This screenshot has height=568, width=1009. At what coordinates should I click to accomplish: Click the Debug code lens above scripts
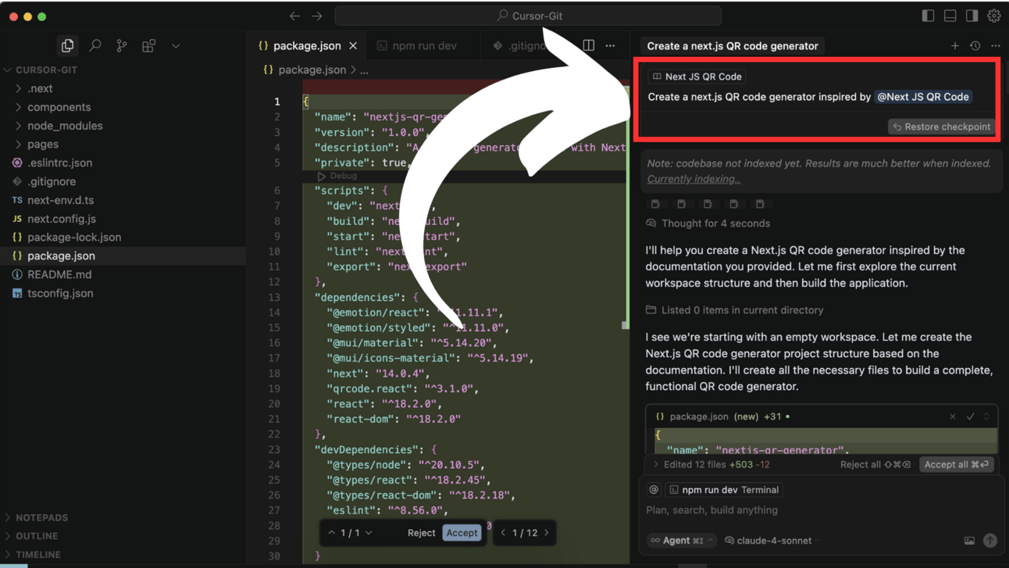coord(337,177)
